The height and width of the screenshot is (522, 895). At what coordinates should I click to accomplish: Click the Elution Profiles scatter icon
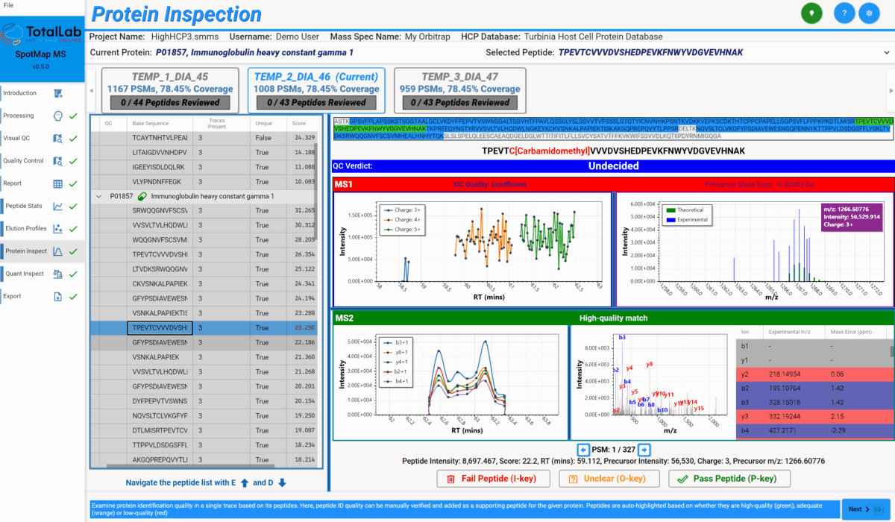click(x=57, y=228)
